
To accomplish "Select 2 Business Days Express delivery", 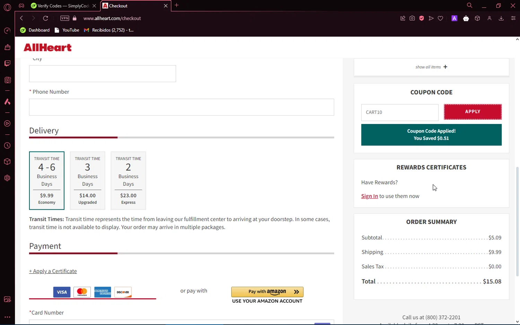I will pyautogui.click(x=128, y=181).
